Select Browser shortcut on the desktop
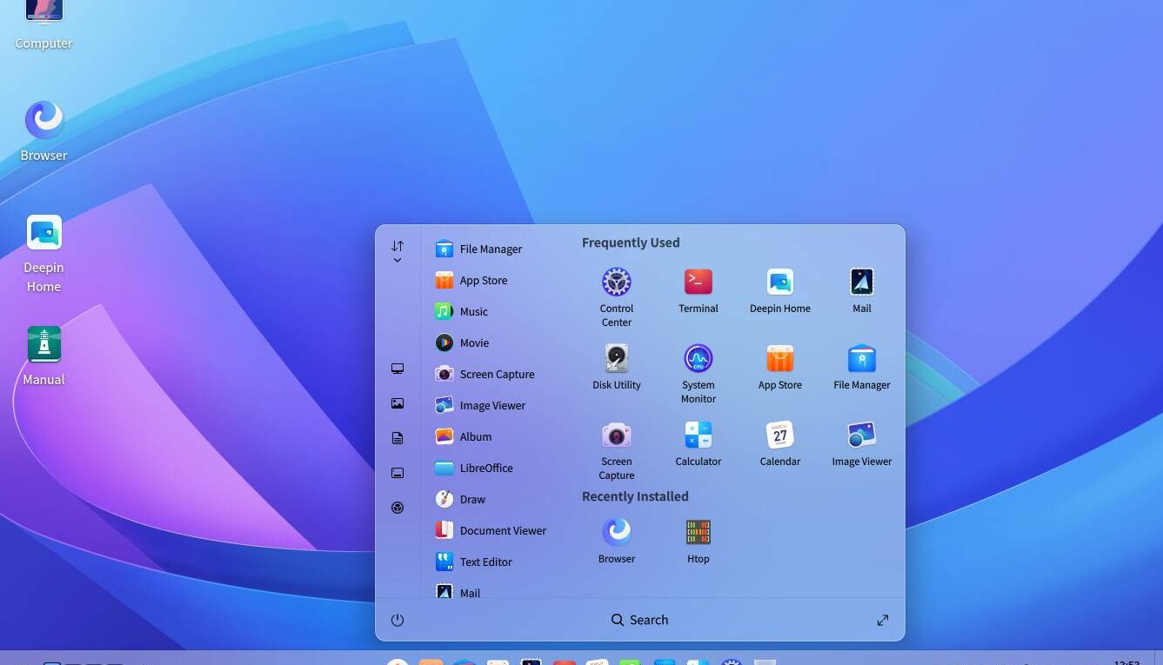This screenshot has width=1163, height=665. 44,131
